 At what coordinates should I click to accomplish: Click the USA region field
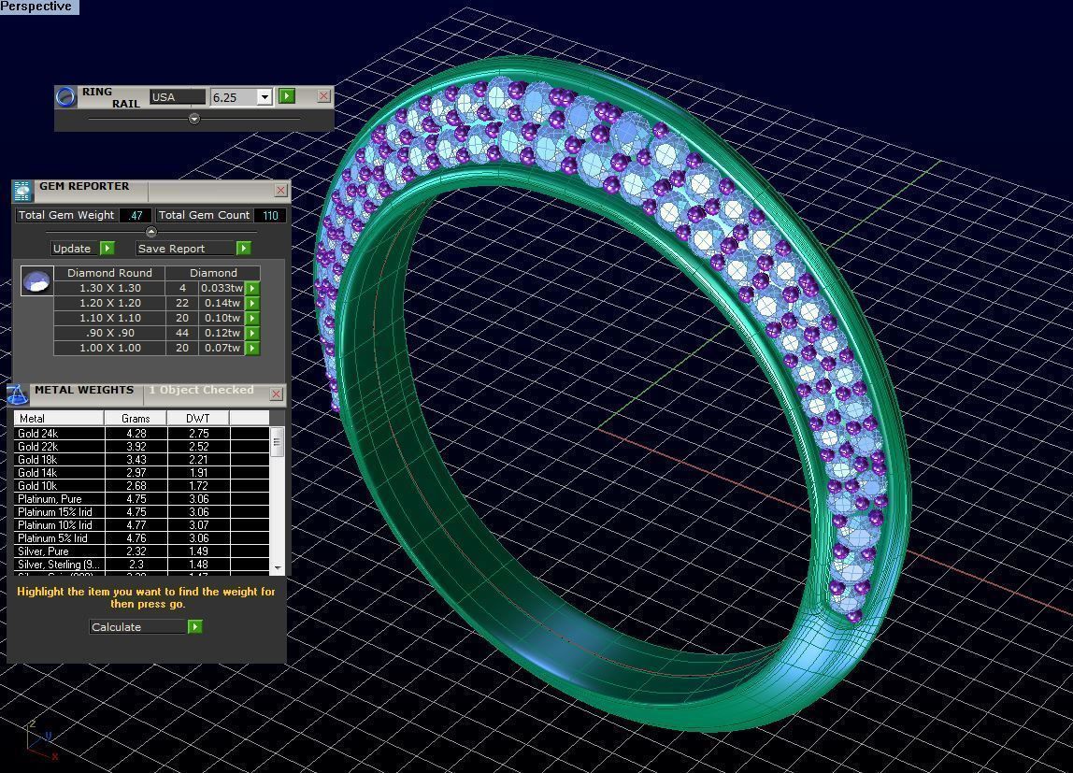click(x=178, y=97)
